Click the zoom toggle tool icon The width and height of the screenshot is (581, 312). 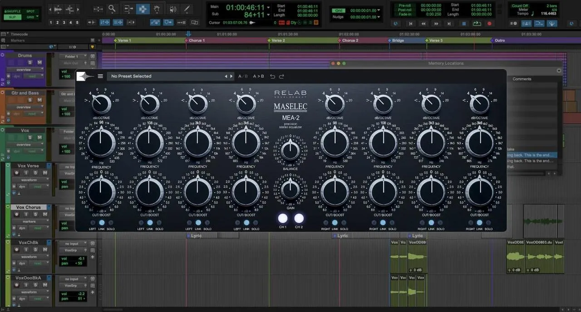[x=98, y=9]
